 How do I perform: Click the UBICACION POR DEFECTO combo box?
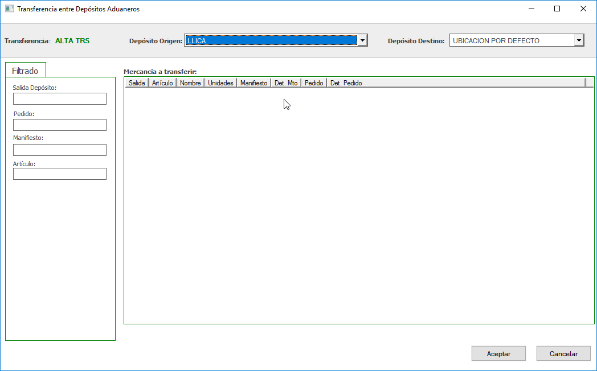(x=511, y=40)
